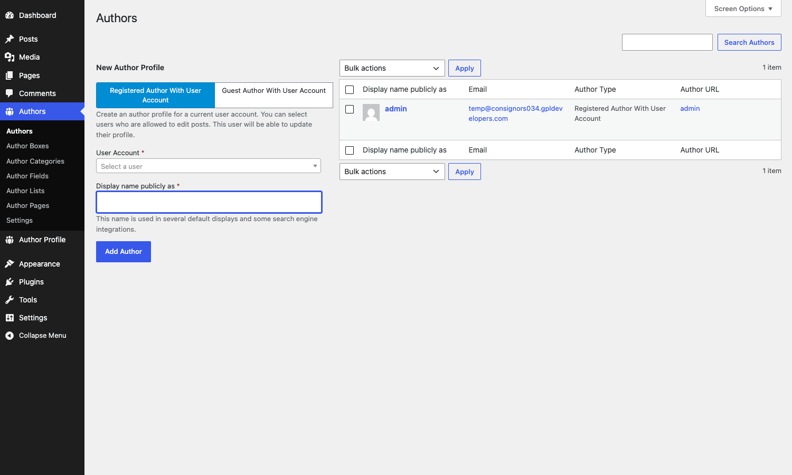Click the Pages icon in sidebar
Screen dimensions: 792x475
tap(10, 75)
